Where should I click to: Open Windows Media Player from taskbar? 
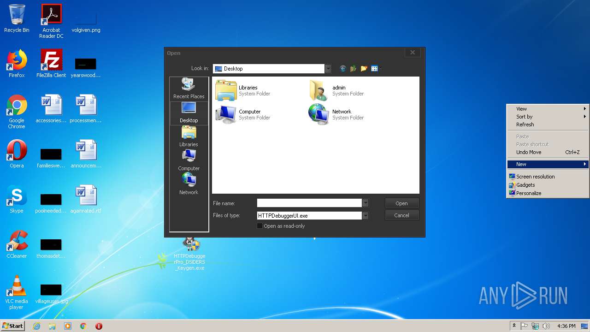click(68, 326)
